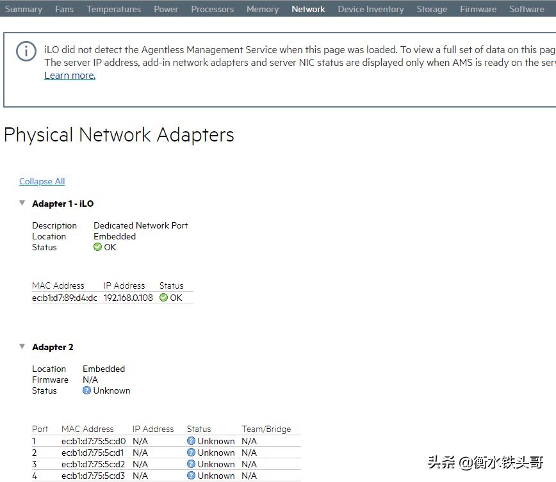Go to the Power tab

pyautogui.click(x=166, y=9)
